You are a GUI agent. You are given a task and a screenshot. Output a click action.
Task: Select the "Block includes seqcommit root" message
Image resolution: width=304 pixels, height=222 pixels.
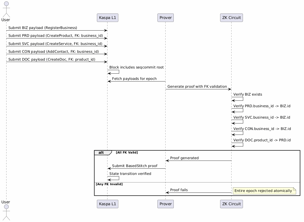[x=136, y=67]
